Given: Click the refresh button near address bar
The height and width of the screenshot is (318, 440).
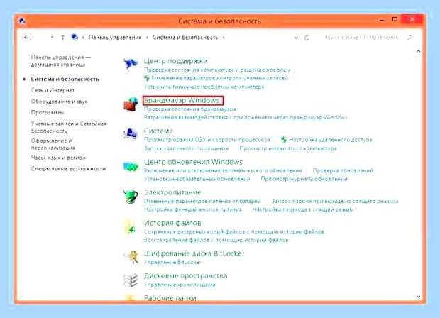Looking at the screenshot, I should (x=307, y=38).
